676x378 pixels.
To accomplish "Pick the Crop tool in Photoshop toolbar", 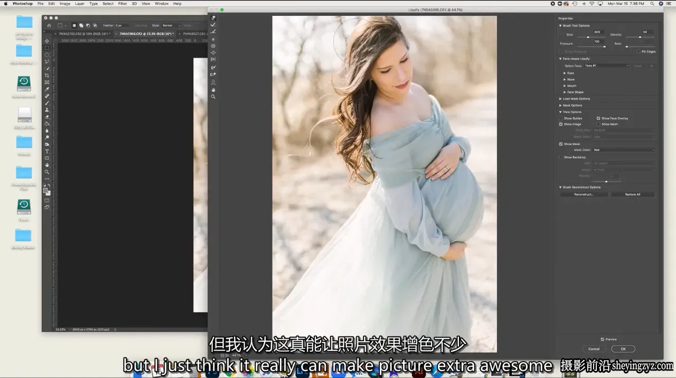I will (x=47, y=75).
